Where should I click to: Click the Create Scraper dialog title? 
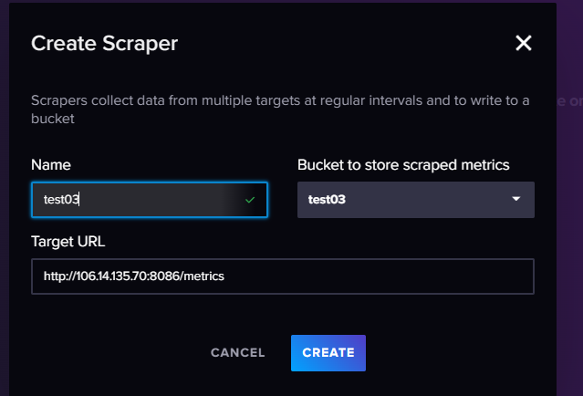pyautogui.click(x=104, y=43)
